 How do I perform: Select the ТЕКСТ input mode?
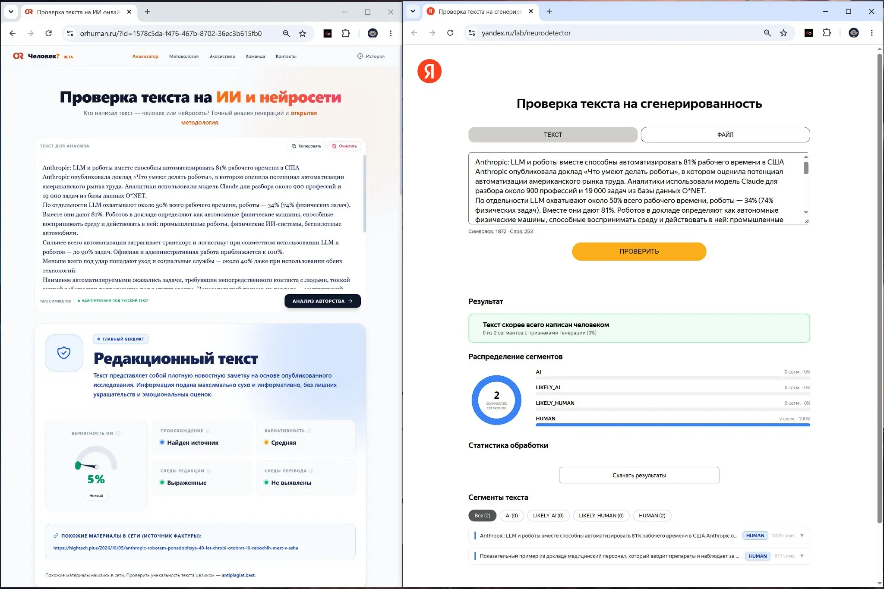tap(552, 135)
